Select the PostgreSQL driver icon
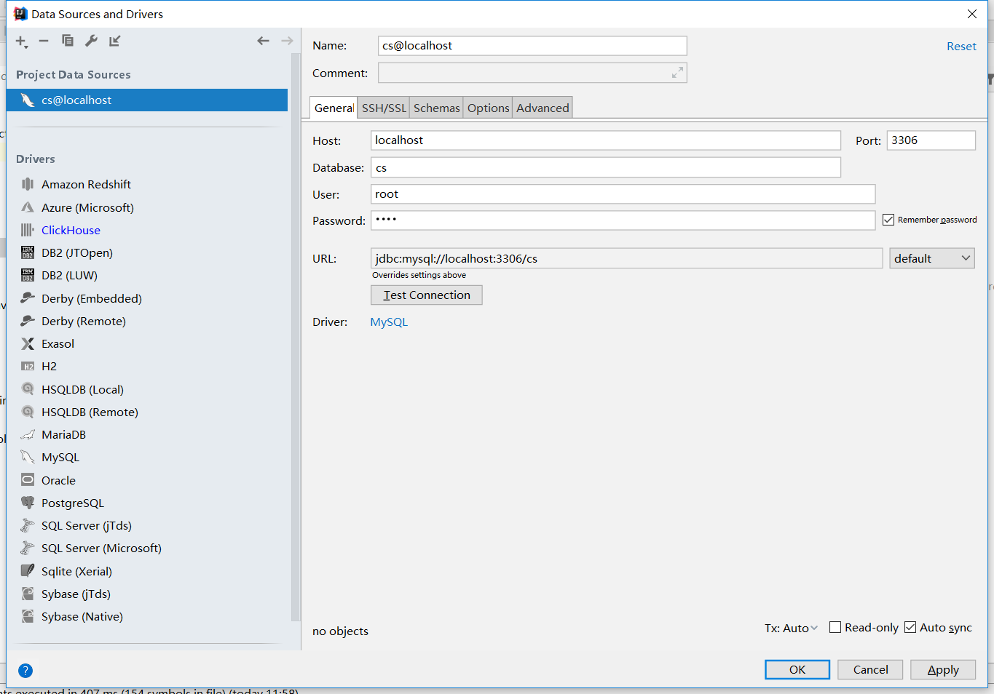The width and height of the screenshot is (994, 694). [28, 503]
